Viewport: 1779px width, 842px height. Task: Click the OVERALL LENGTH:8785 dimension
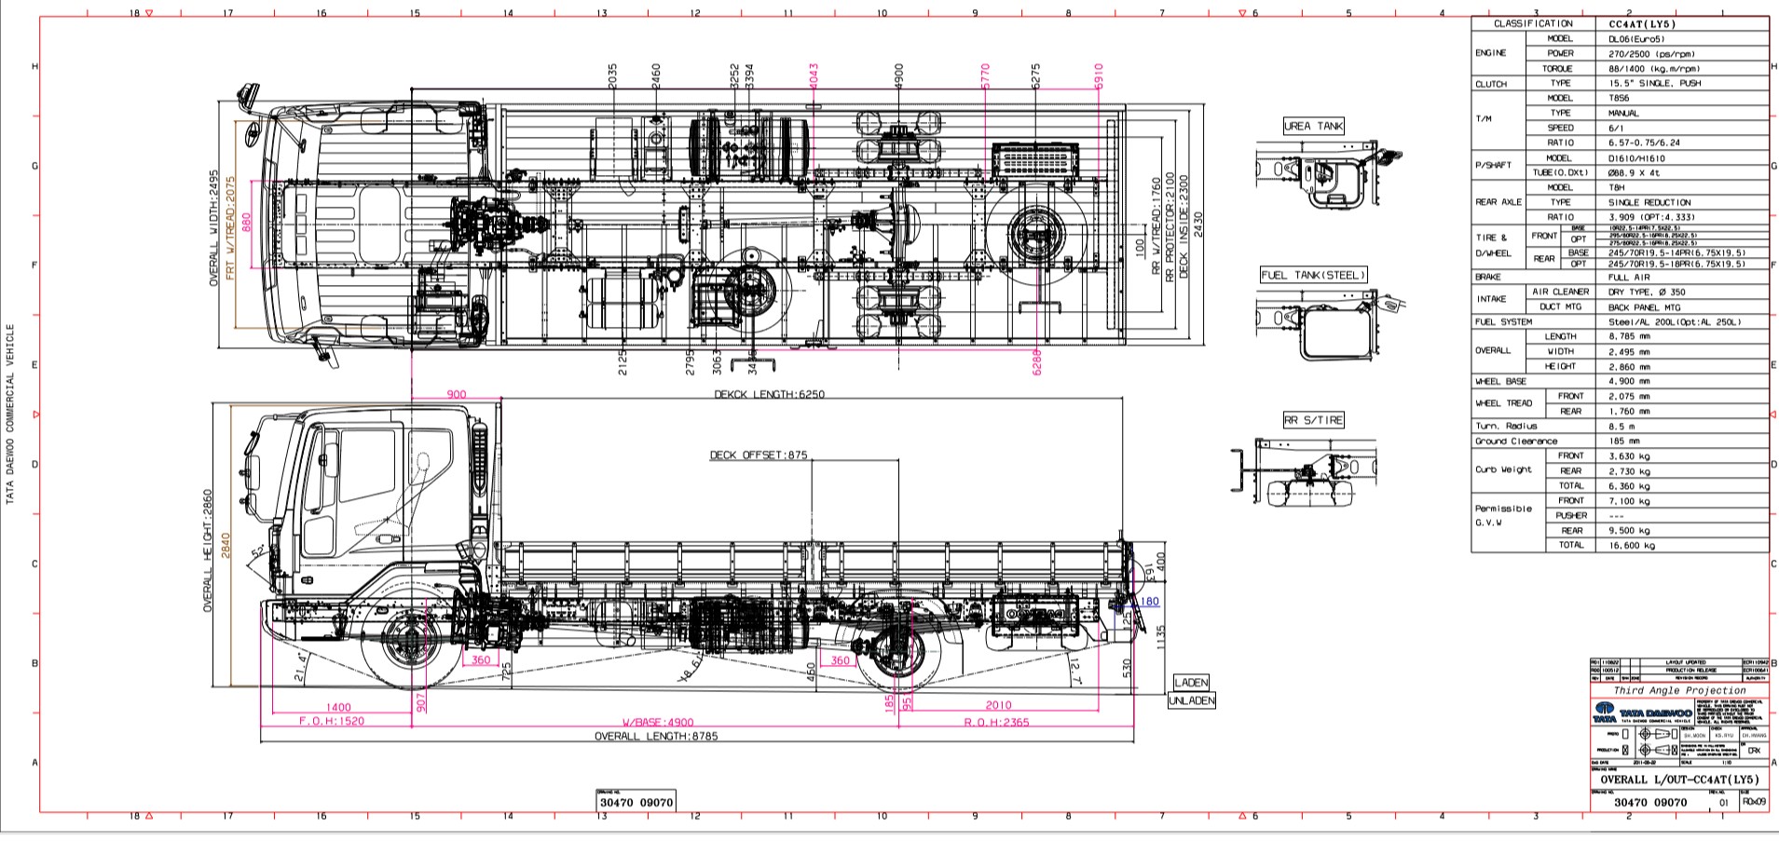pyautogui.click(x=656, y=736)
